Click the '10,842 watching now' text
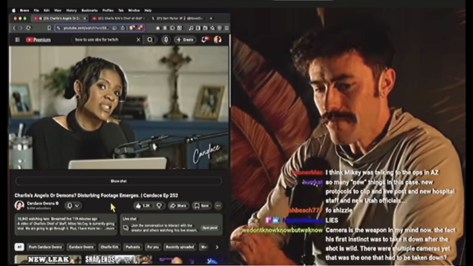The image size is (473, 266). pyautogui.click(x=33, y=219)
